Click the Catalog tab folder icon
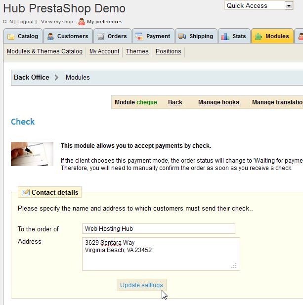This screenshot has width=303, height=305. (11, 36)
